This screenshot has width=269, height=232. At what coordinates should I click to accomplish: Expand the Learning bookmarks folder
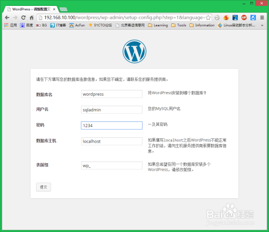[158, 25]
